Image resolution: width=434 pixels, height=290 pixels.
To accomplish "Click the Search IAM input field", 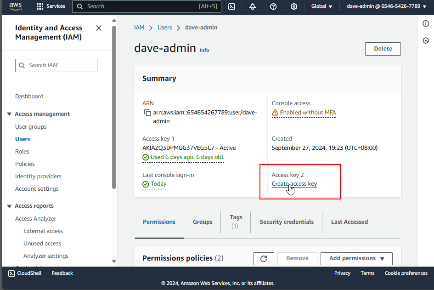I will point(56,65).
